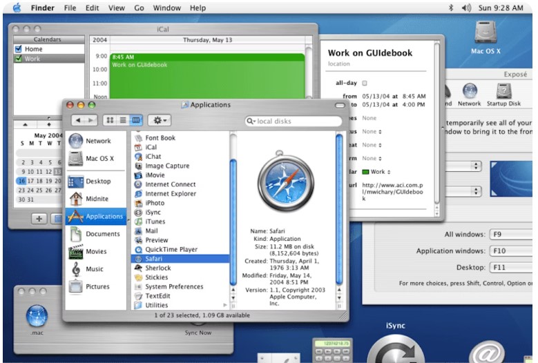Open the Finder menu
Screen dimensions: 538x363
tap(43, 8)
